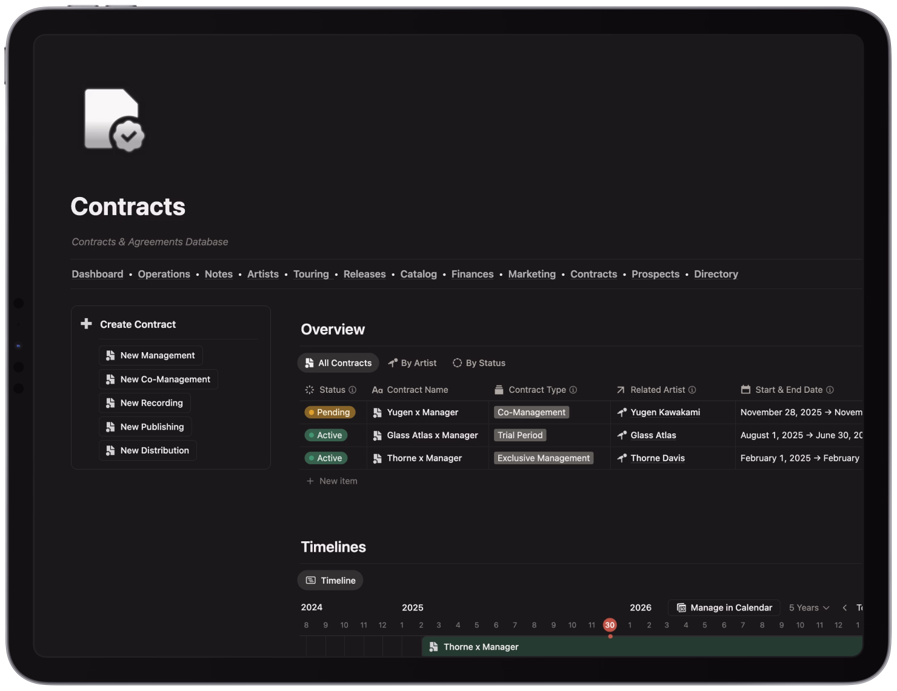Click the Contracts page document icon

point(114,119)
